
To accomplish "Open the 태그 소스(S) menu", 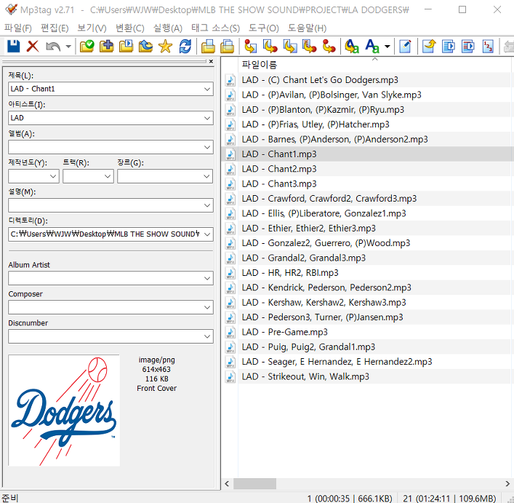I will coord(215,28).
